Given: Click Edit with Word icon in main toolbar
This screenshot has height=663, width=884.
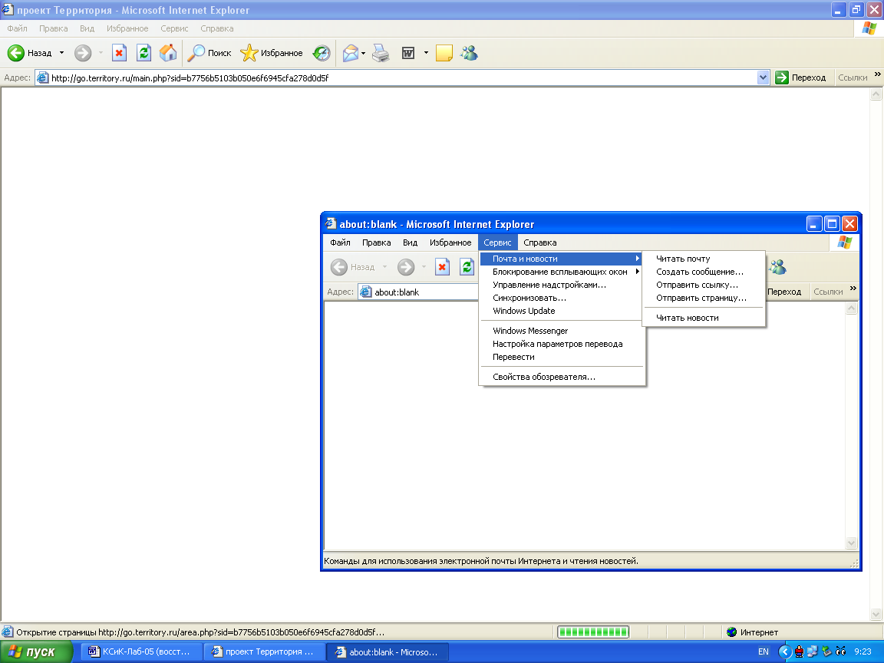Looking at the screenshot, I should (408, 53).
